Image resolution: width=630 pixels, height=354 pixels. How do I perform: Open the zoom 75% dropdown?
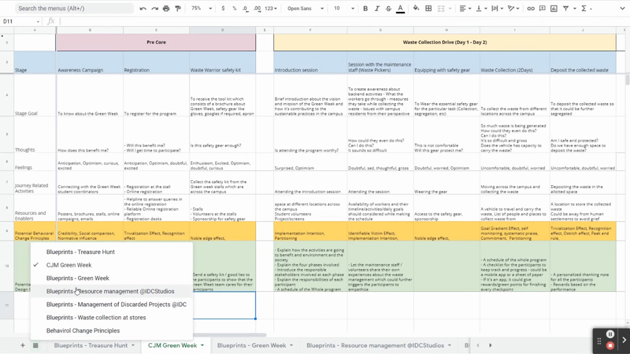[x=202, y=8]
